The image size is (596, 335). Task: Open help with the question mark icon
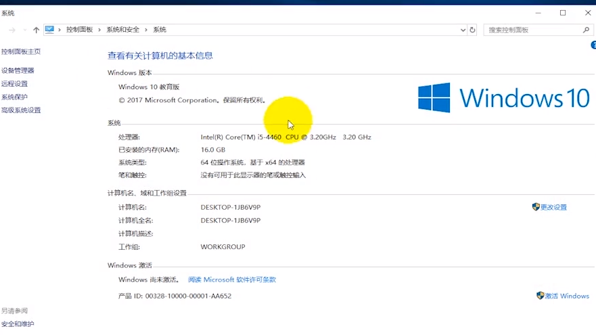[593, 45]
